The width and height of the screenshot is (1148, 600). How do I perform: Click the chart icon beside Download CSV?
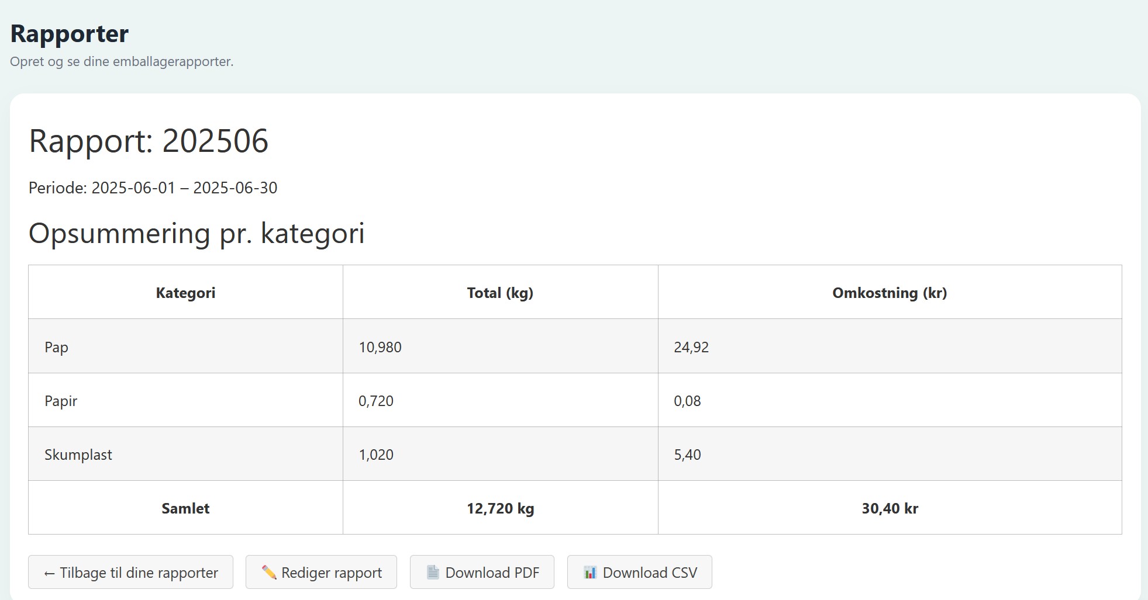click(x=590, y=572)
